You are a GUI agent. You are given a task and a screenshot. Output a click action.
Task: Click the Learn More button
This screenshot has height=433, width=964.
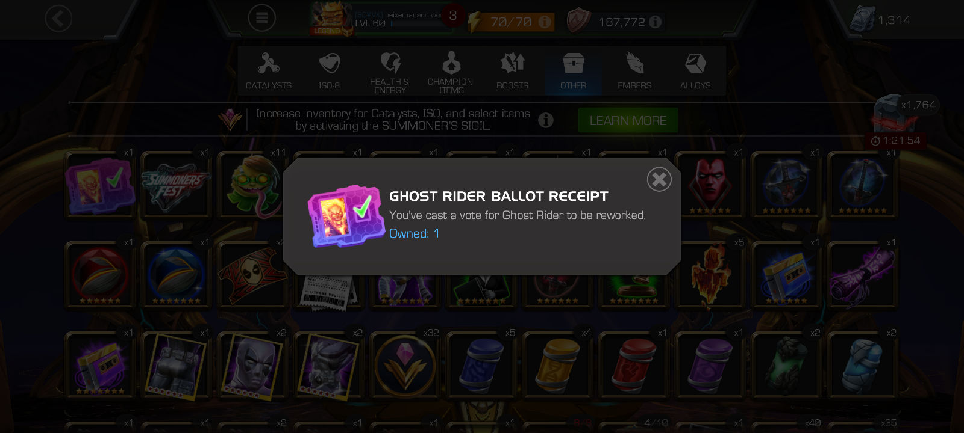(x=628, y=120)
